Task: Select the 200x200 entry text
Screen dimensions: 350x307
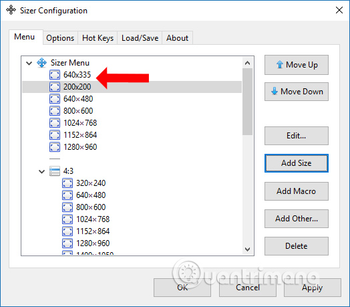Action: point(77,87)
